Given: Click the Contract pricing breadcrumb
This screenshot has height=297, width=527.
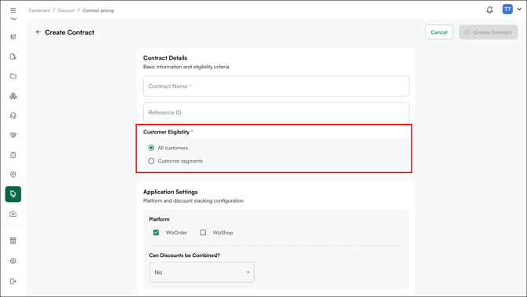Looking at the screenshot, I should (x=98, y=11).
